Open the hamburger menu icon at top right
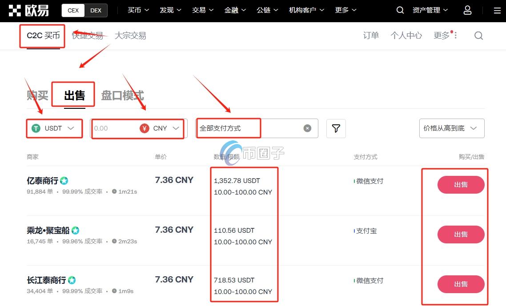Image resolution: width=506 pixels, height=306 pixels. 497,10
